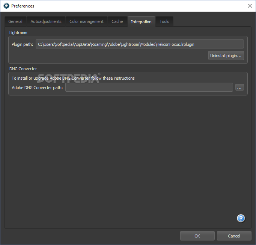256x245 pixels.
Task: Click the 'Adobe DNG Converter path:' label
Action: tap(37, 88)
